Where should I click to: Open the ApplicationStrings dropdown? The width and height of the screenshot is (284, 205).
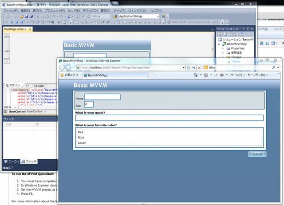click(157, 16)
